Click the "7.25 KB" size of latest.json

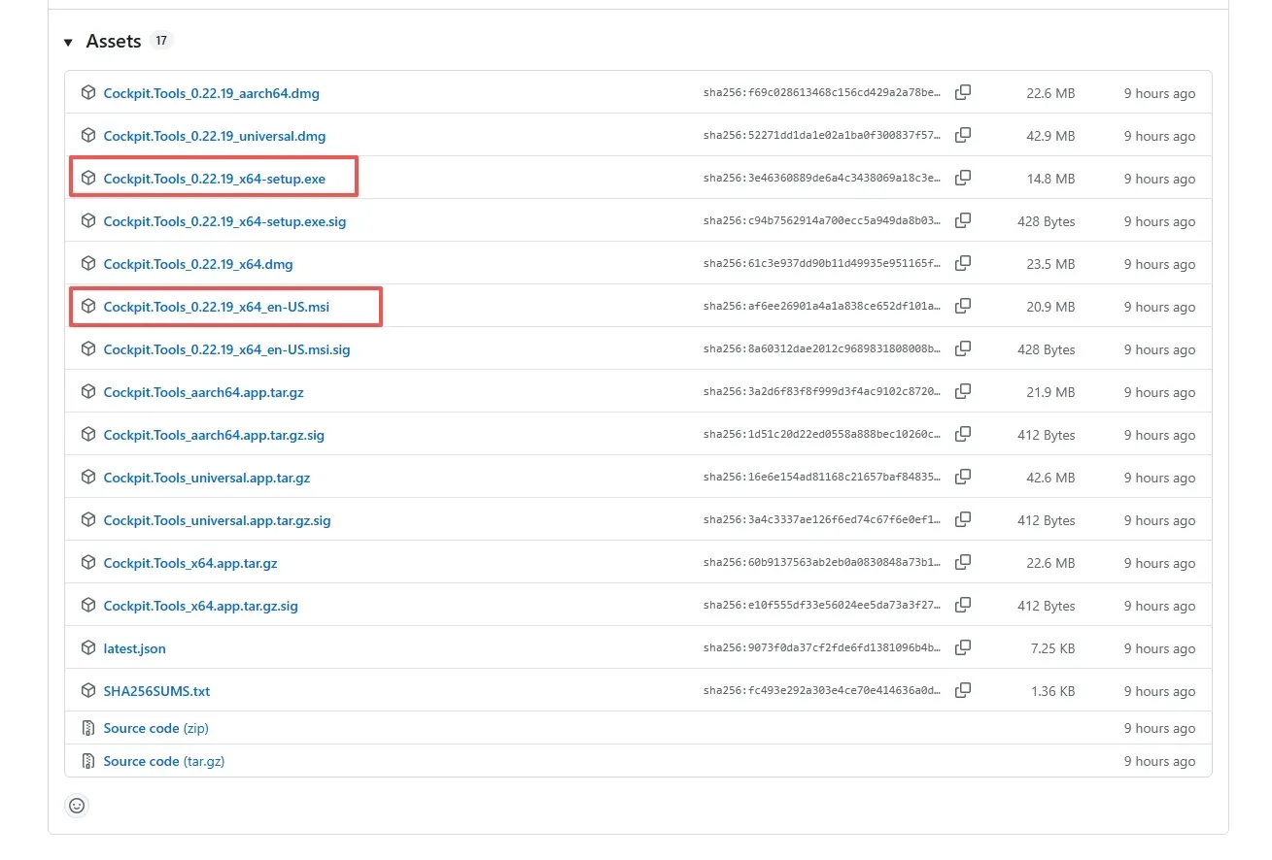click(x=1053, y=649)
